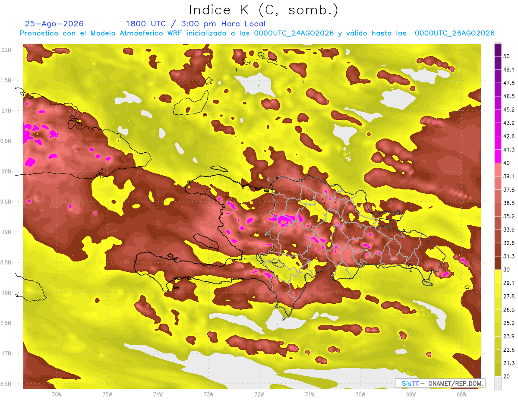This screenshot has height=400, width=518.
Task: Pick the dark purple swatch above 50
Action: point(498,50)
